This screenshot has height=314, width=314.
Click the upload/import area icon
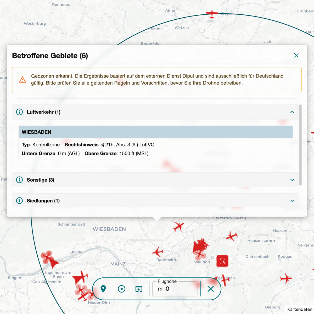tap(139, 289)
